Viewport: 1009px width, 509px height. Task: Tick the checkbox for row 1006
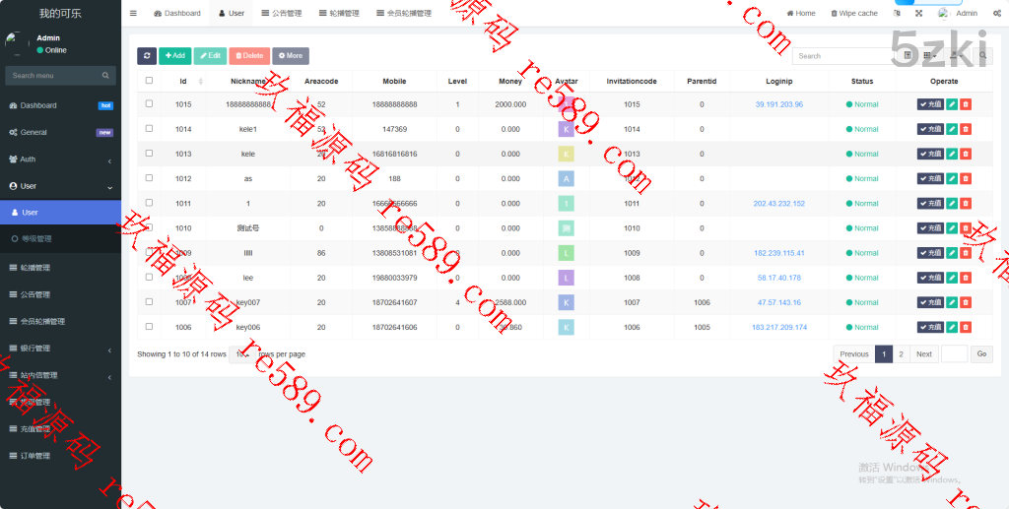(149, 326)
